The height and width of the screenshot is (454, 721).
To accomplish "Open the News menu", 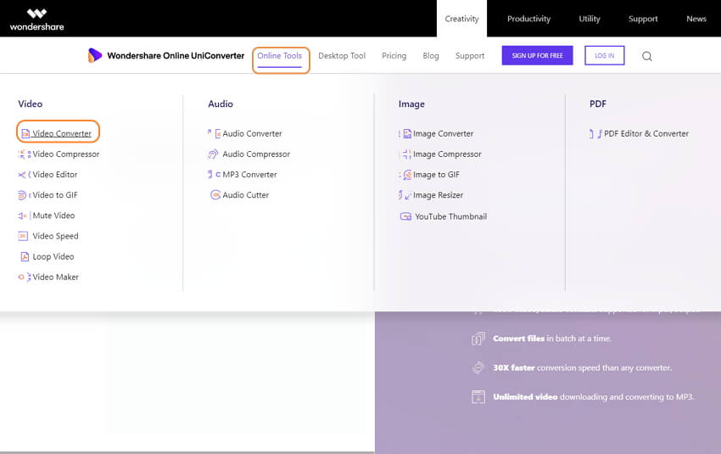I will pyautogui.click(x=696, y=19).
